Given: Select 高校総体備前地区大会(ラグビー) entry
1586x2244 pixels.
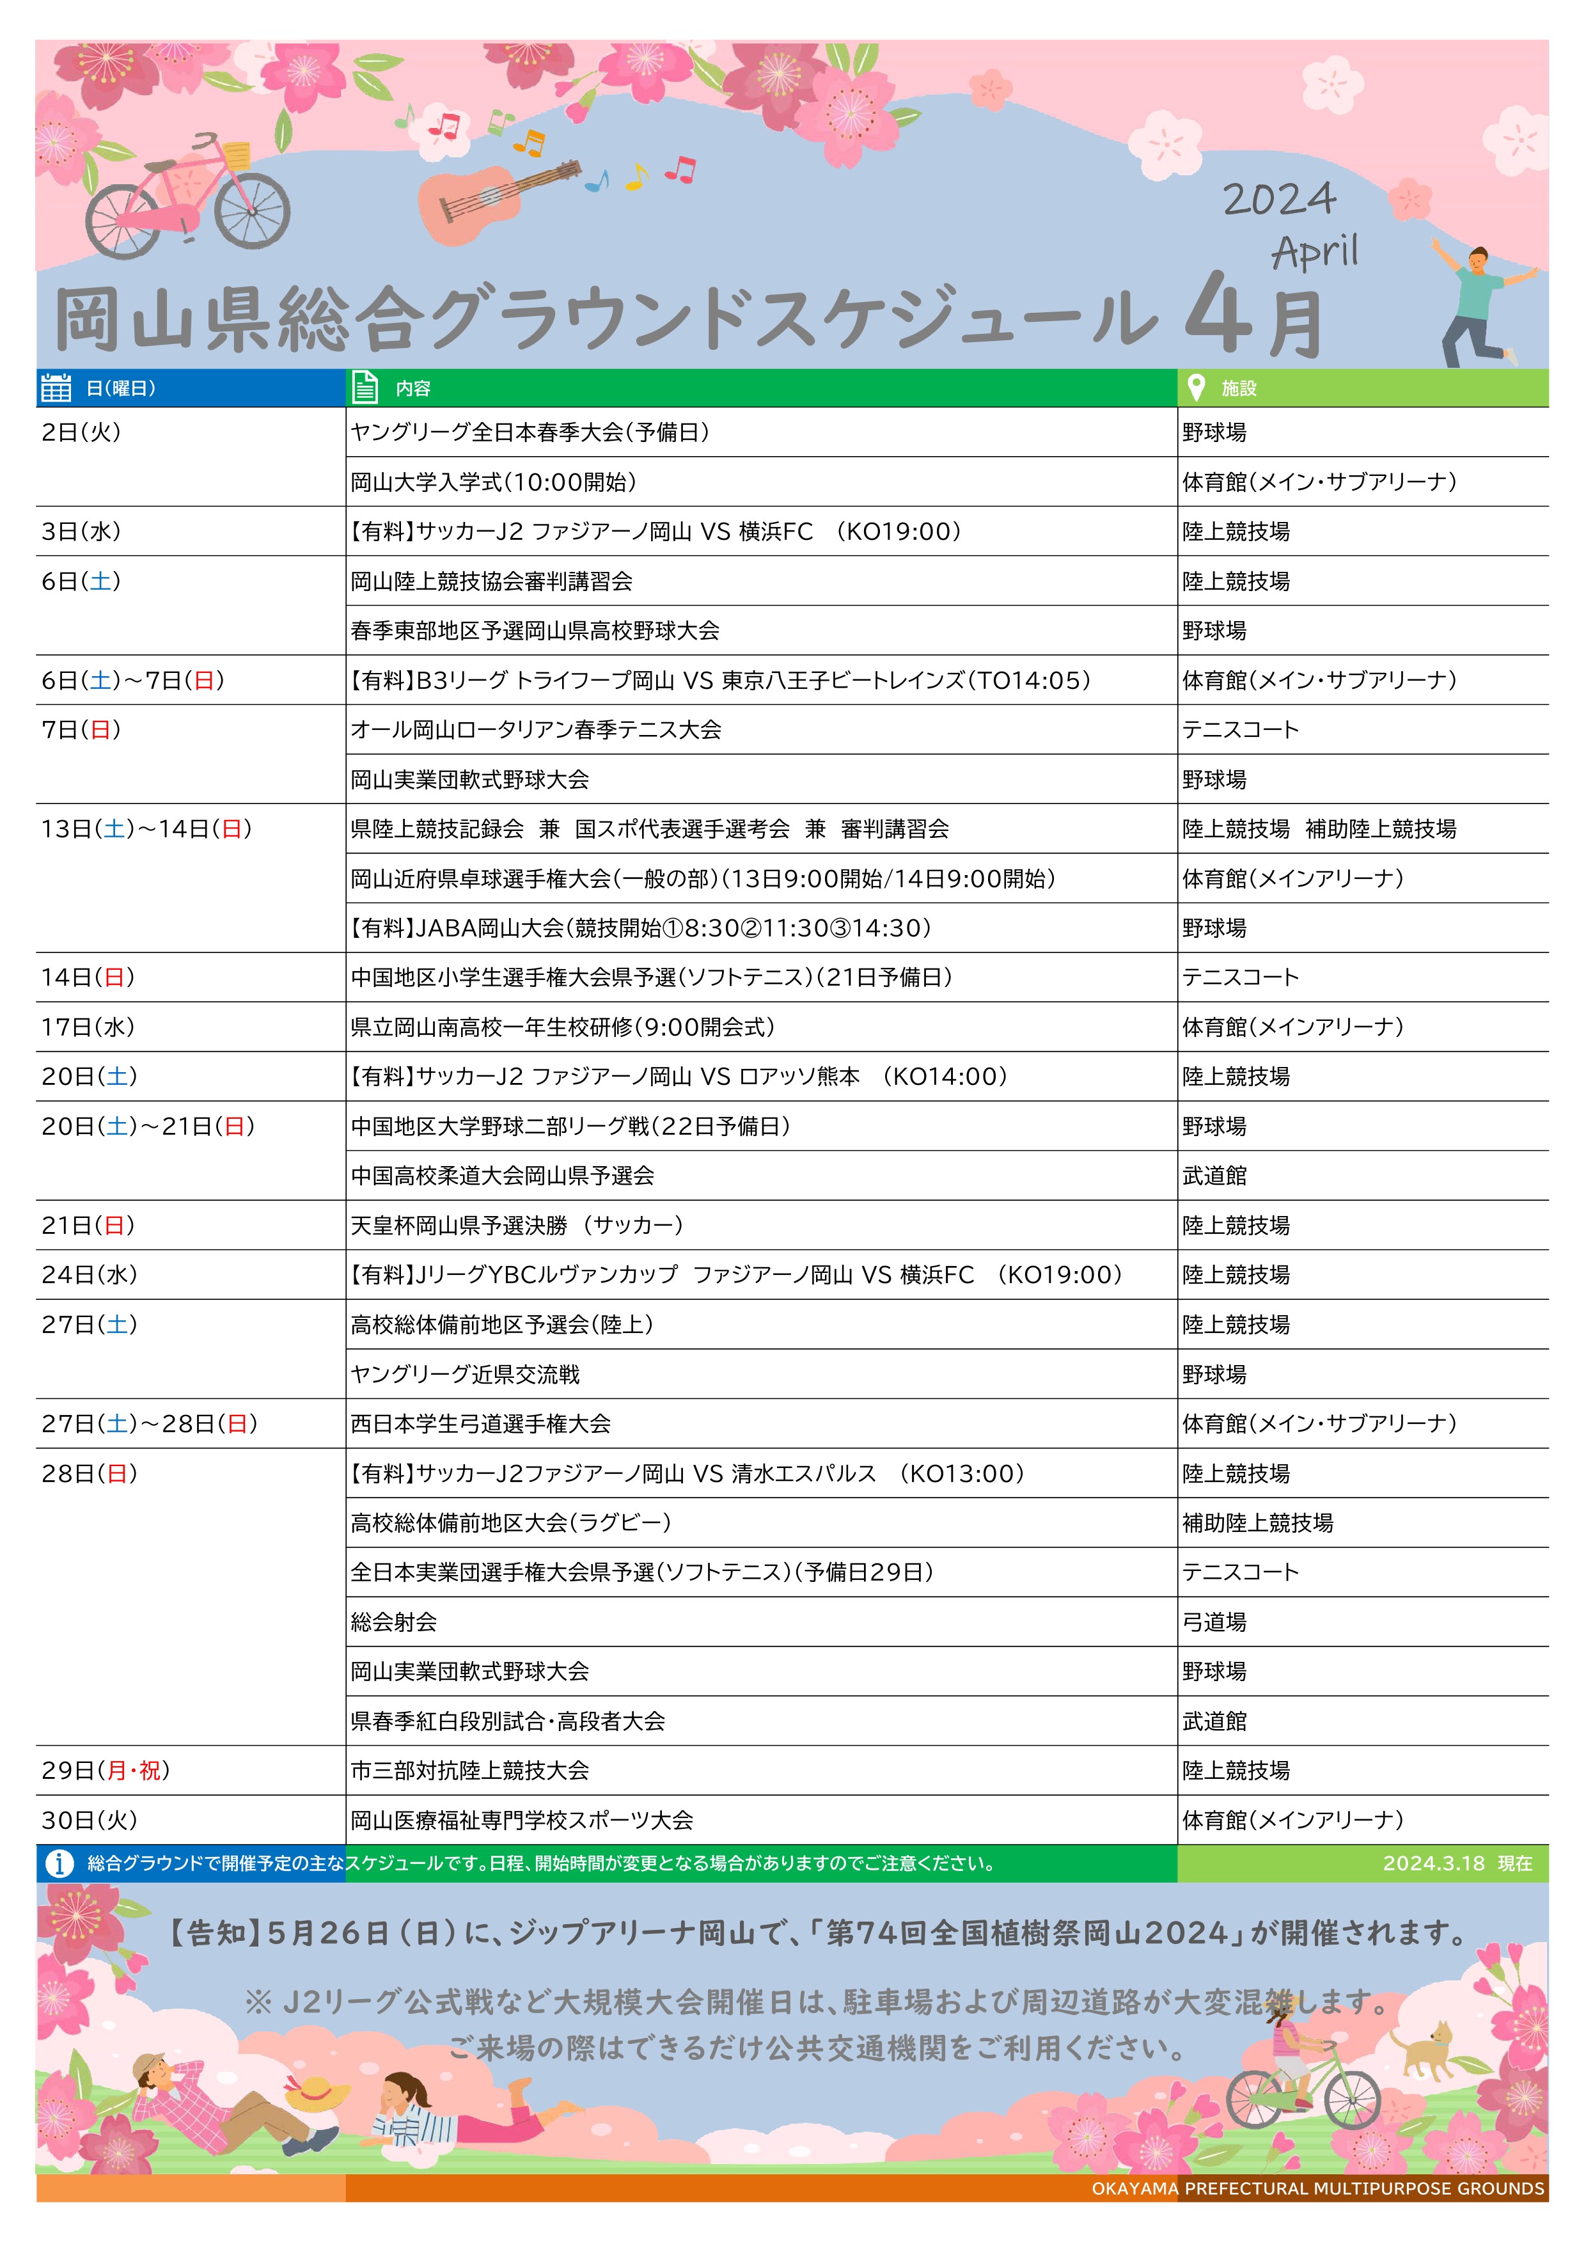Looking at the screenshot, I should [x=511, y=1522].
